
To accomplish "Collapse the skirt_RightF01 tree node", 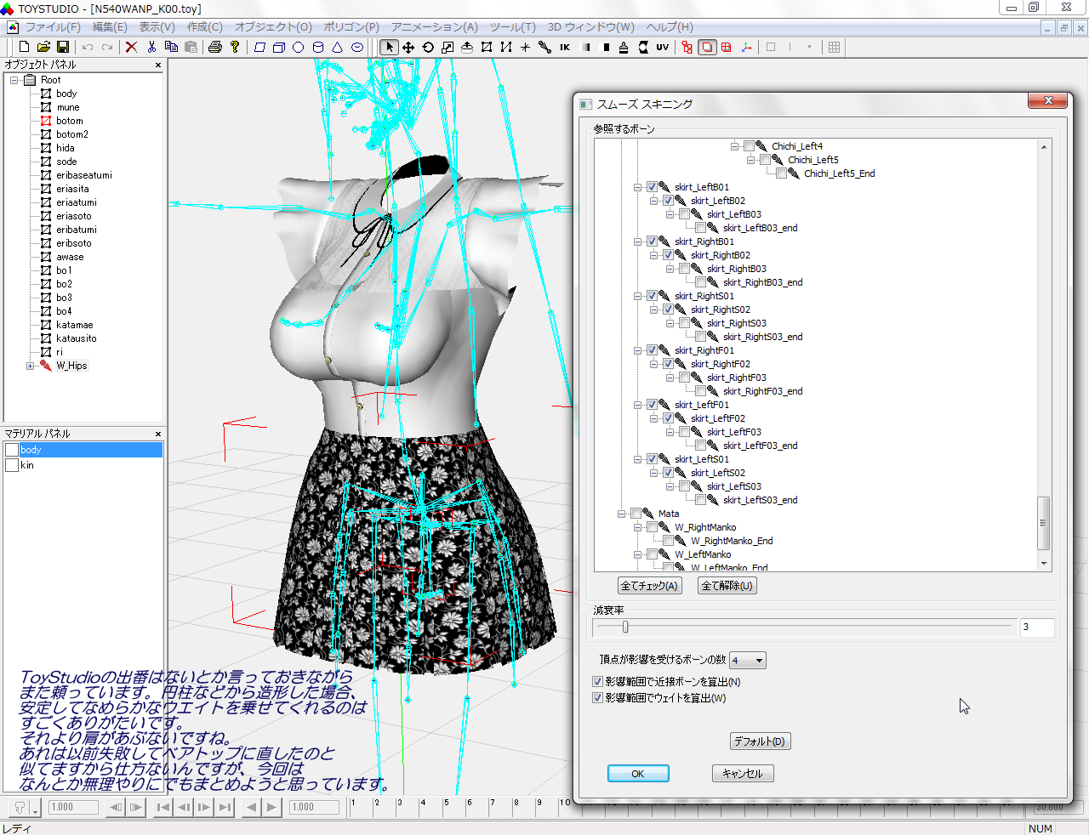I will 637,350.
